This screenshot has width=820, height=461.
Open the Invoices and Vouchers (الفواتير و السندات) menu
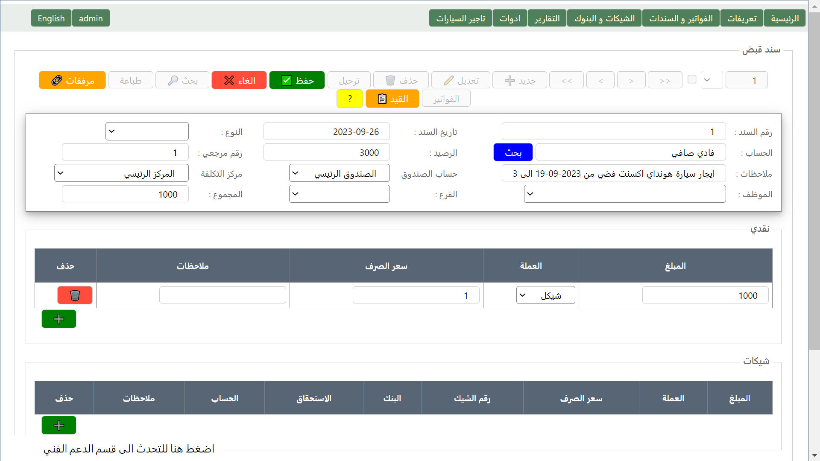(681, 18)
